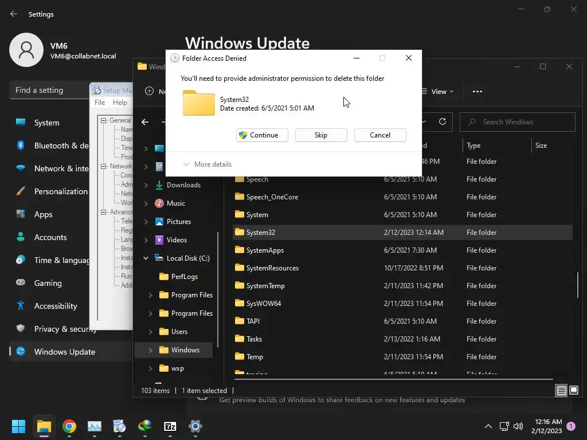Viewport: 587px width, 440px height.
Task: Open Settings gear icon on taskbar
Action: pyautogui.click(x=195, y=426)
